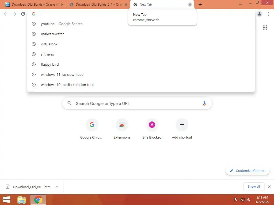Start voice search with microphone icon
The height and width of the screenshot is (205, 274).
pyautogui.click(x=204, y=103)
